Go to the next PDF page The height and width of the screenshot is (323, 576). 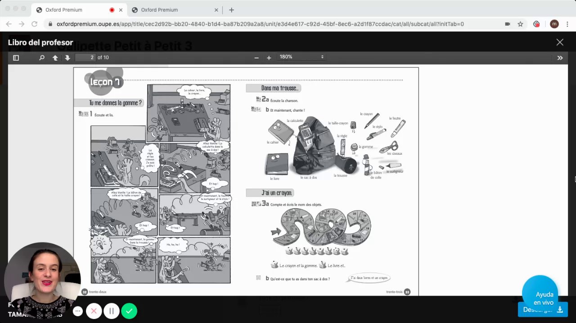click(67, 58)
